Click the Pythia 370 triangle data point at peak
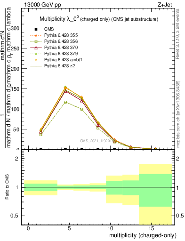This screenshot has height=241, width=185. click(65, 91)
